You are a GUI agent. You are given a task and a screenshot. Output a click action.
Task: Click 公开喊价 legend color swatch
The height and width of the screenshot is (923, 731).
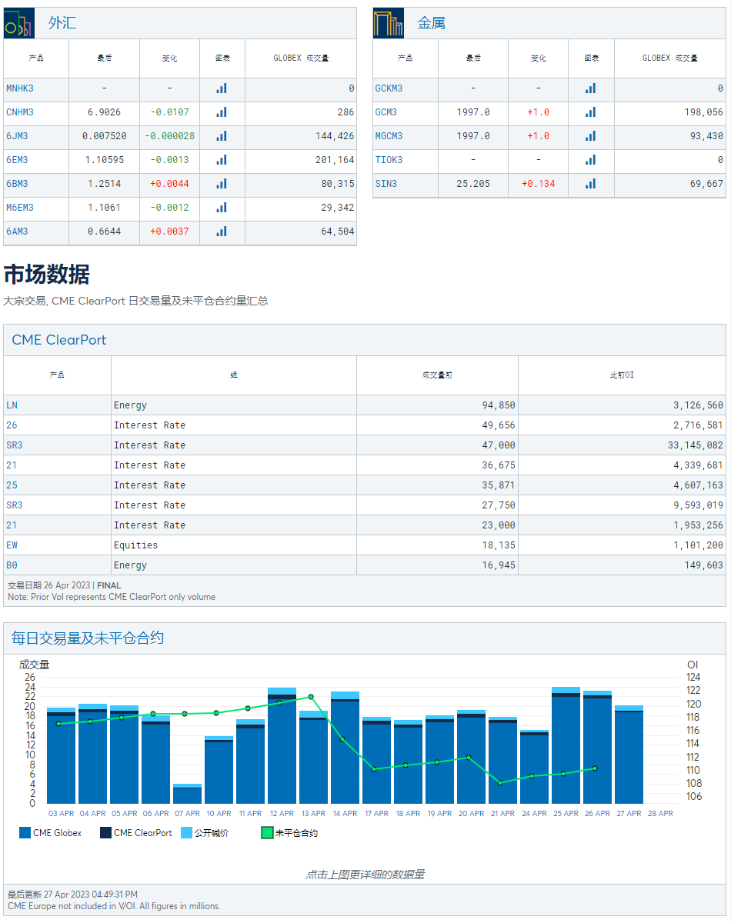coord(186,833)
